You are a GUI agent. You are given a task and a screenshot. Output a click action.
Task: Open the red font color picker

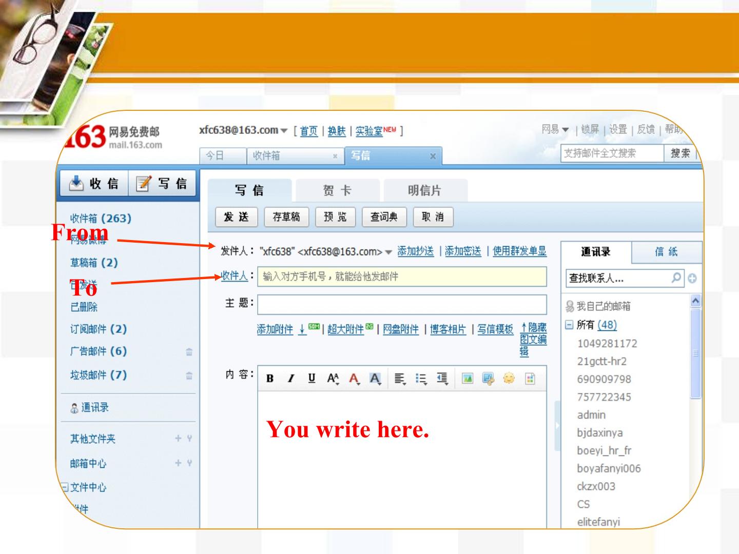coord(354,379)
